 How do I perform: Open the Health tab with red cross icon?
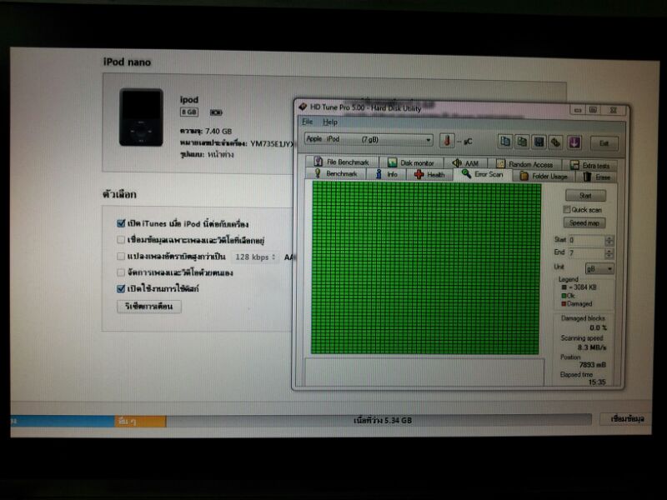tap(430, 175)
